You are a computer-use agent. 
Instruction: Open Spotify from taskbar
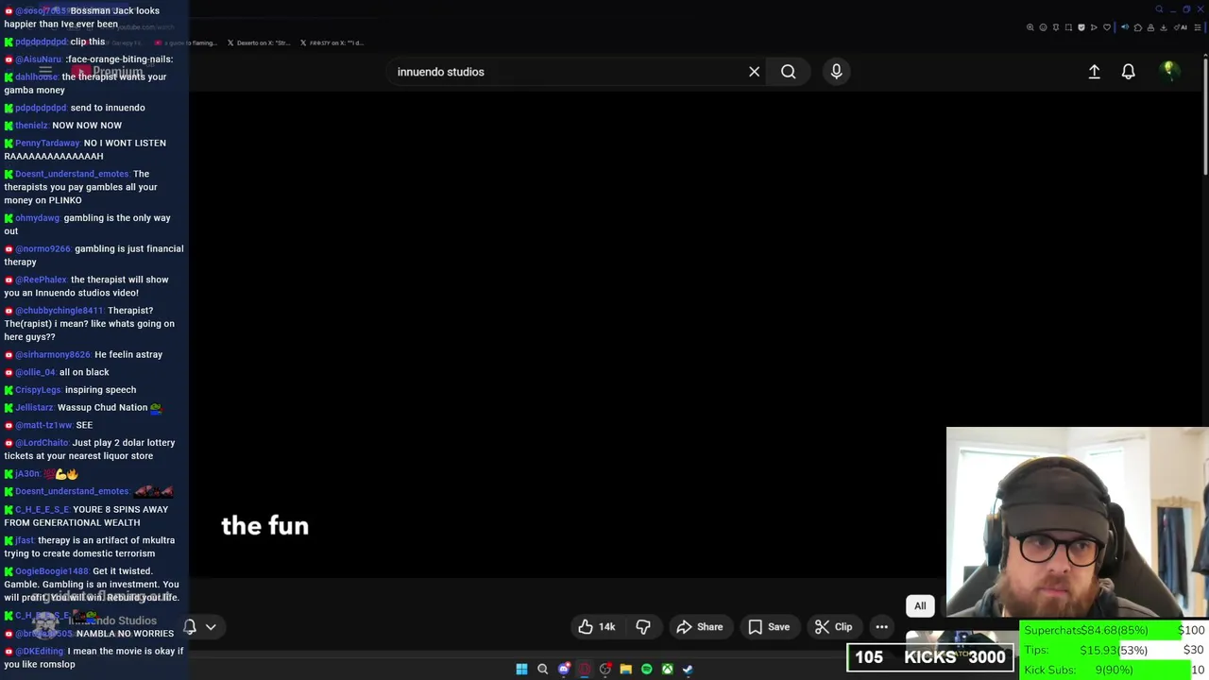pos(646,669)
